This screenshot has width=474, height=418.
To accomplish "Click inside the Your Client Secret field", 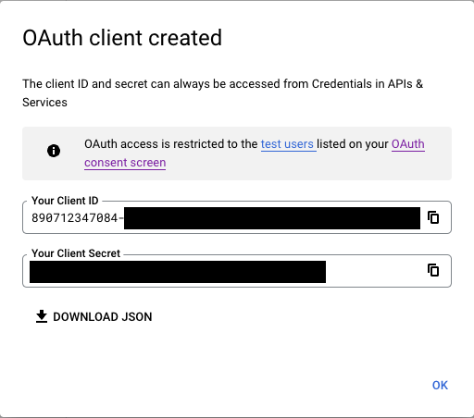I will coord(237,271).
